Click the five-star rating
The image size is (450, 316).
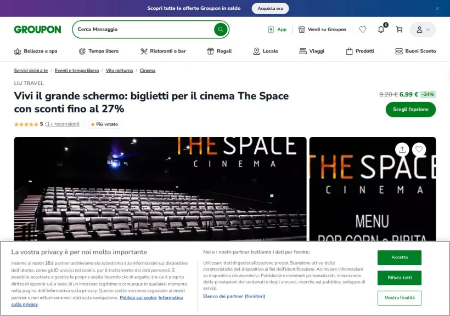coord(26,124)
